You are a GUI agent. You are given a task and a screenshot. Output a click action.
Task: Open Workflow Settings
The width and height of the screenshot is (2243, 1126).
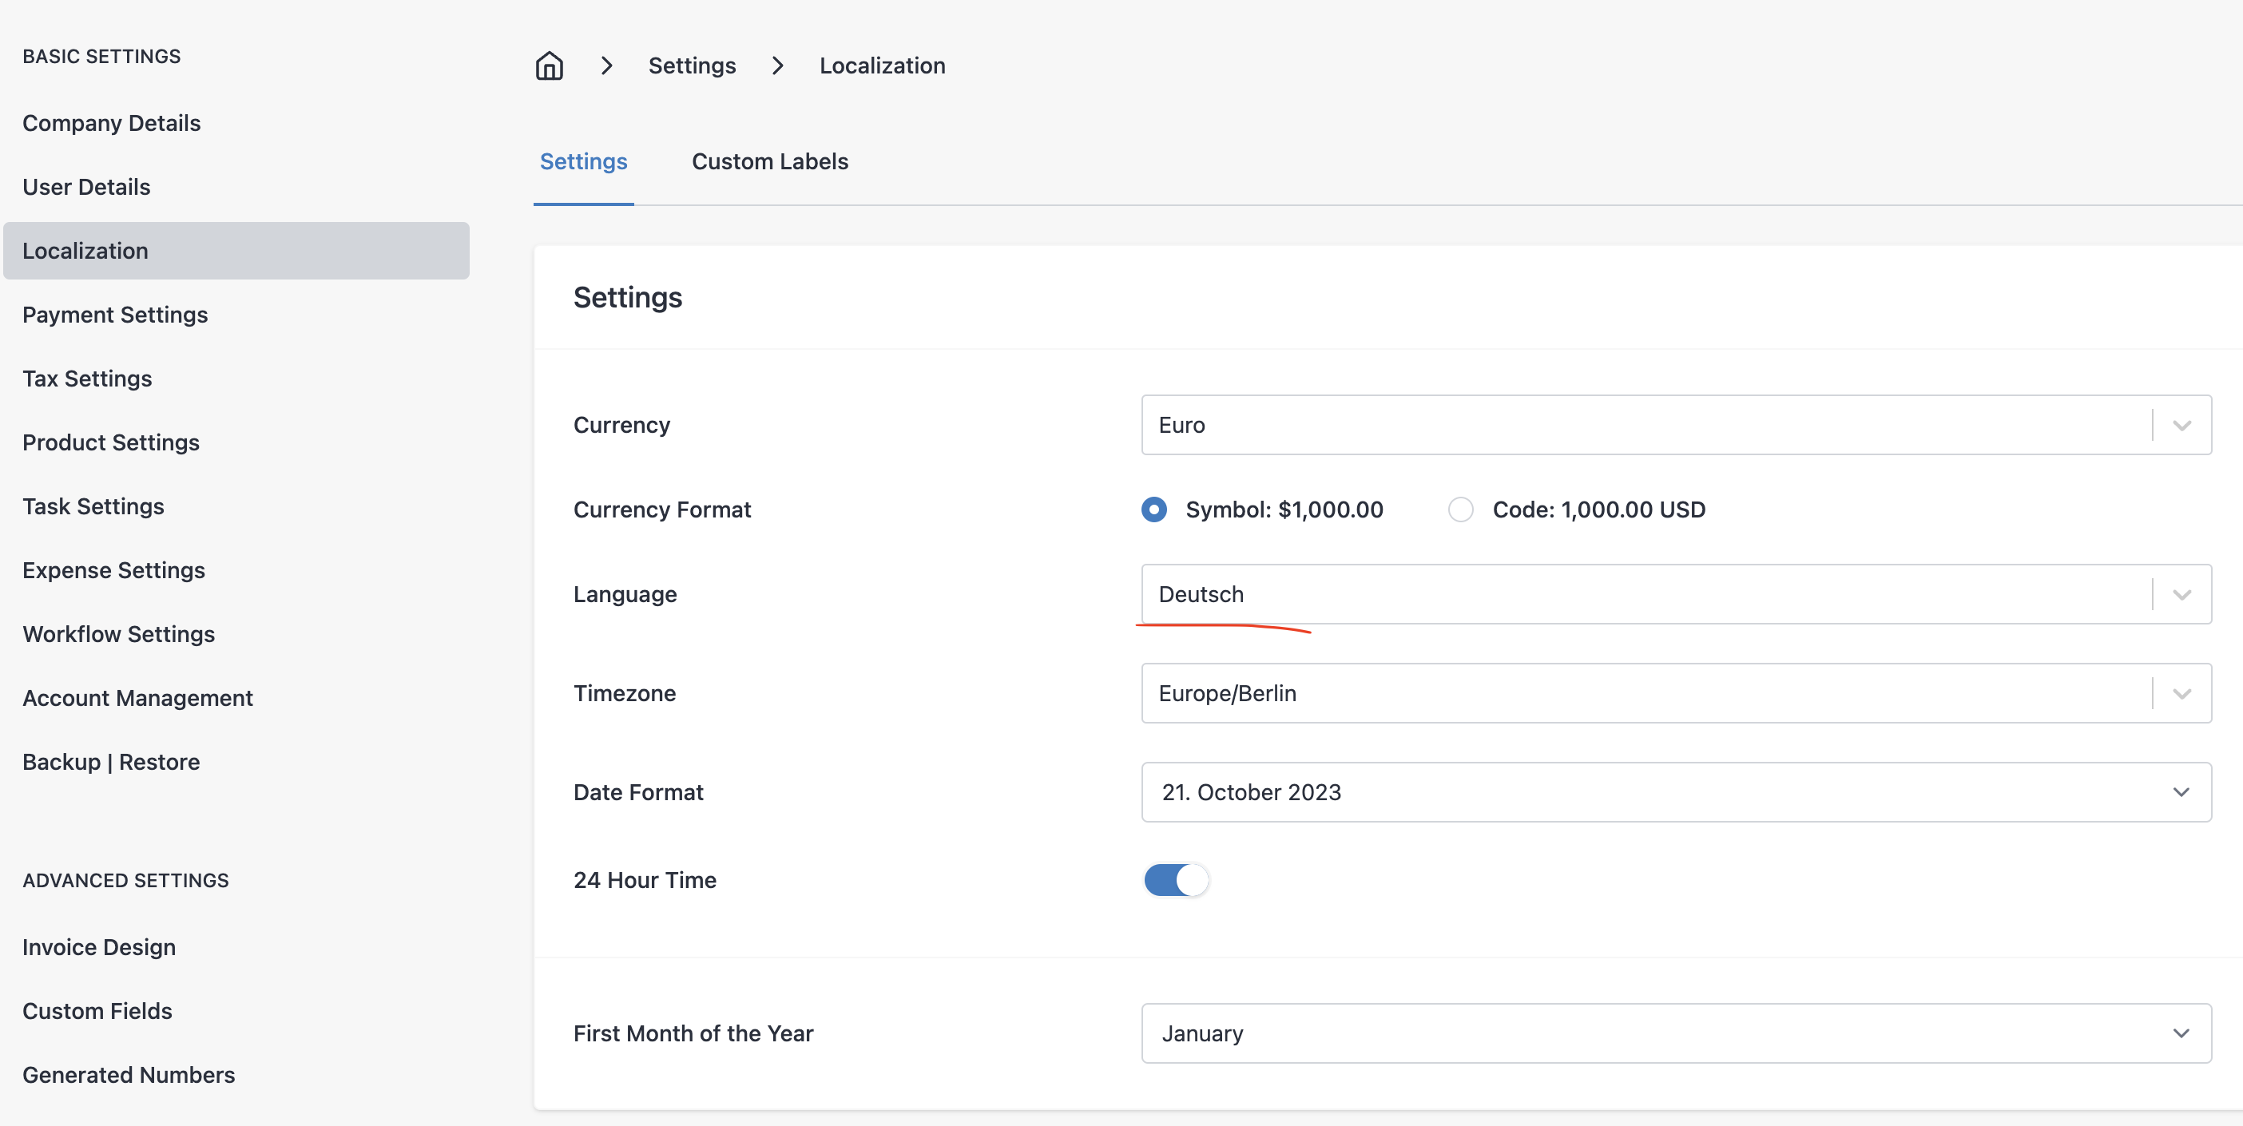pyautogui.click(x=118, y=634)
